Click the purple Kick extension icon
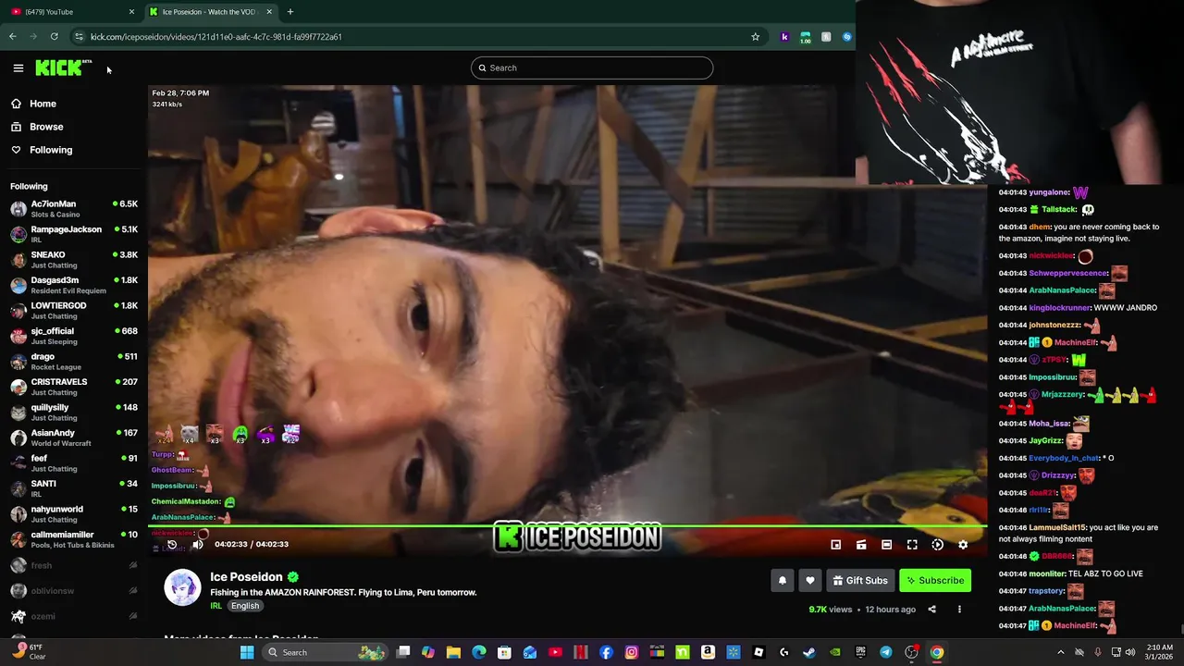 point(784,37)
